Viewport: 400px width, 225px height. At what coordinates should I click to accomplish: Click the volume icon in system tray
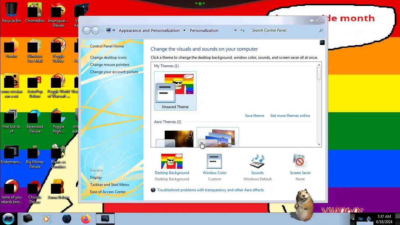click(369, 219)
